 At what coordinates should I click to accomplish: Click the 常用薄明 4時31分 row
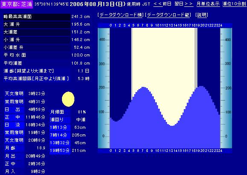25,102
